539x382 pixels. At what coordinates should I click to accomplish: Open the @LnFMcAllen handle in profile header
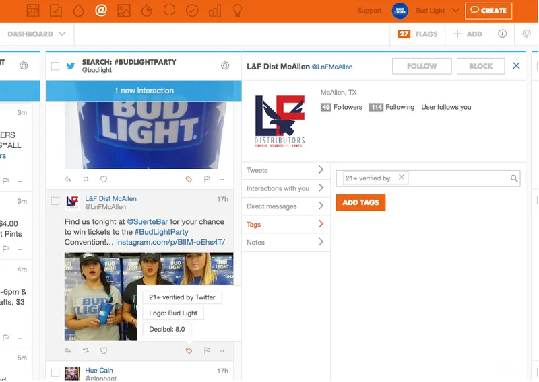[x=332, y=67]
